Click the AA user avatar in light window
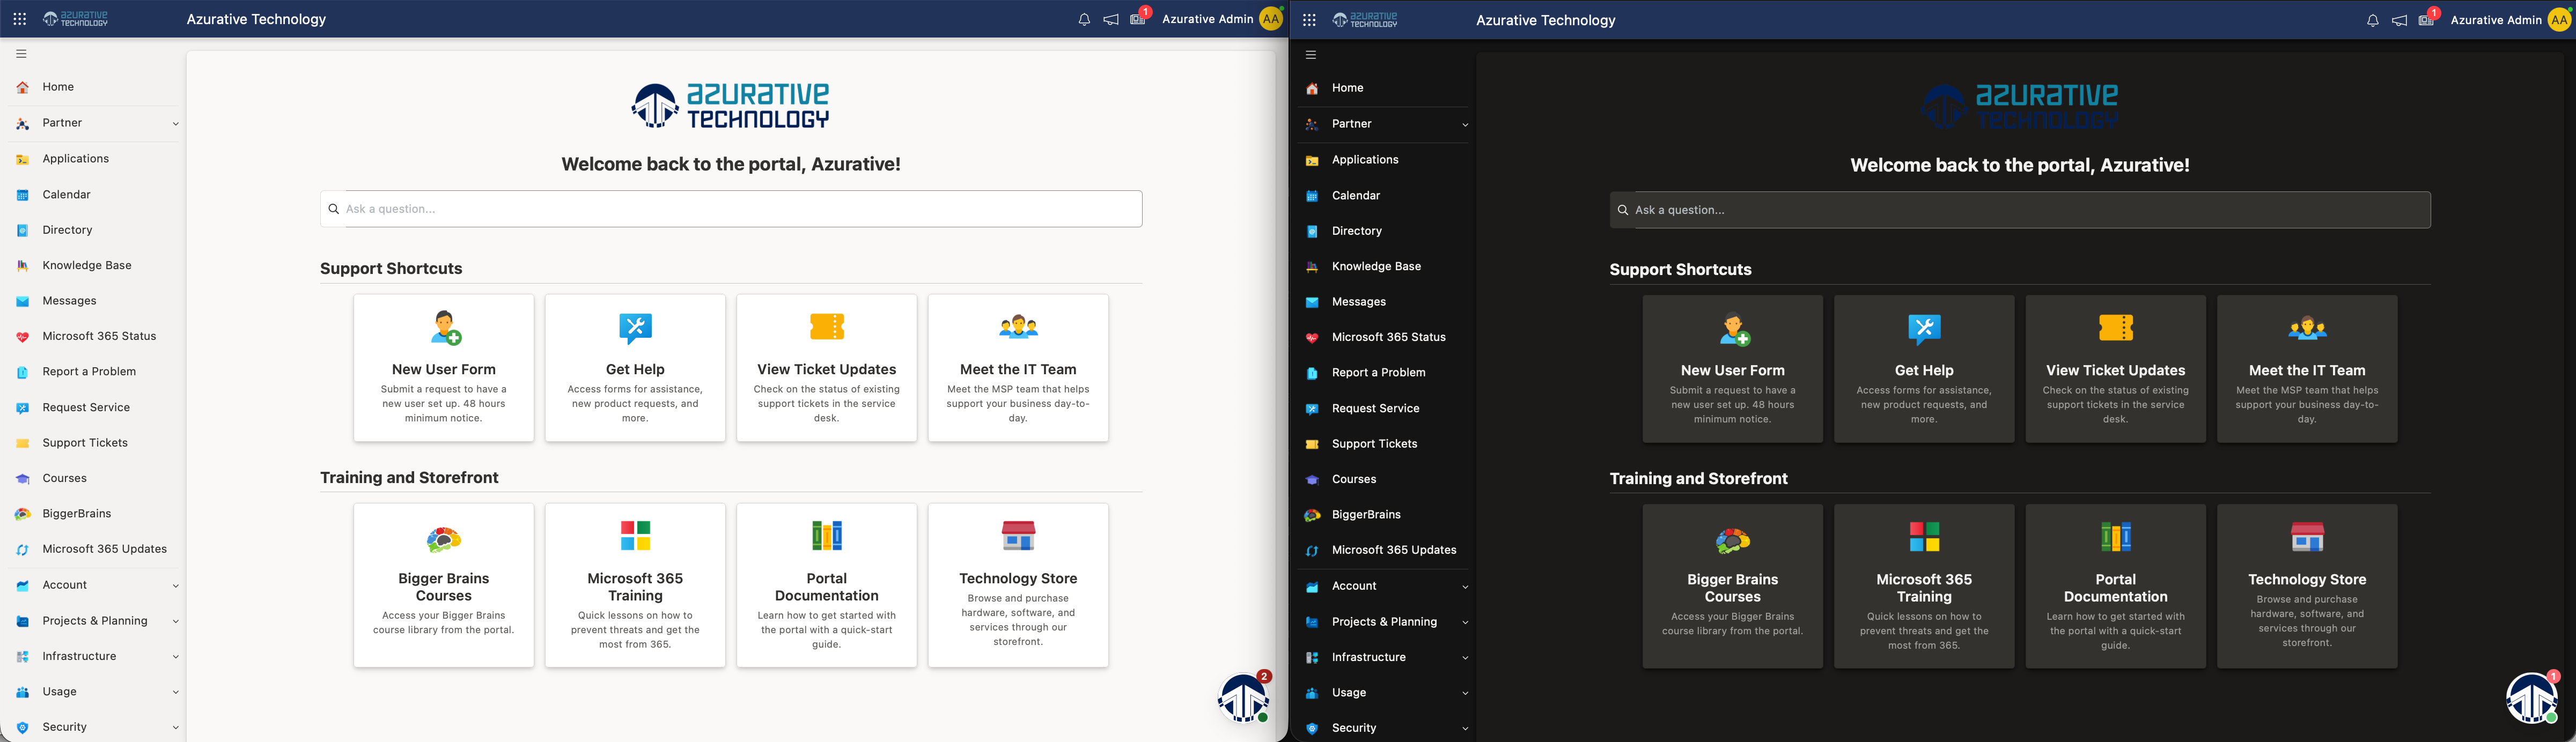 click(x=1271, y=19)
